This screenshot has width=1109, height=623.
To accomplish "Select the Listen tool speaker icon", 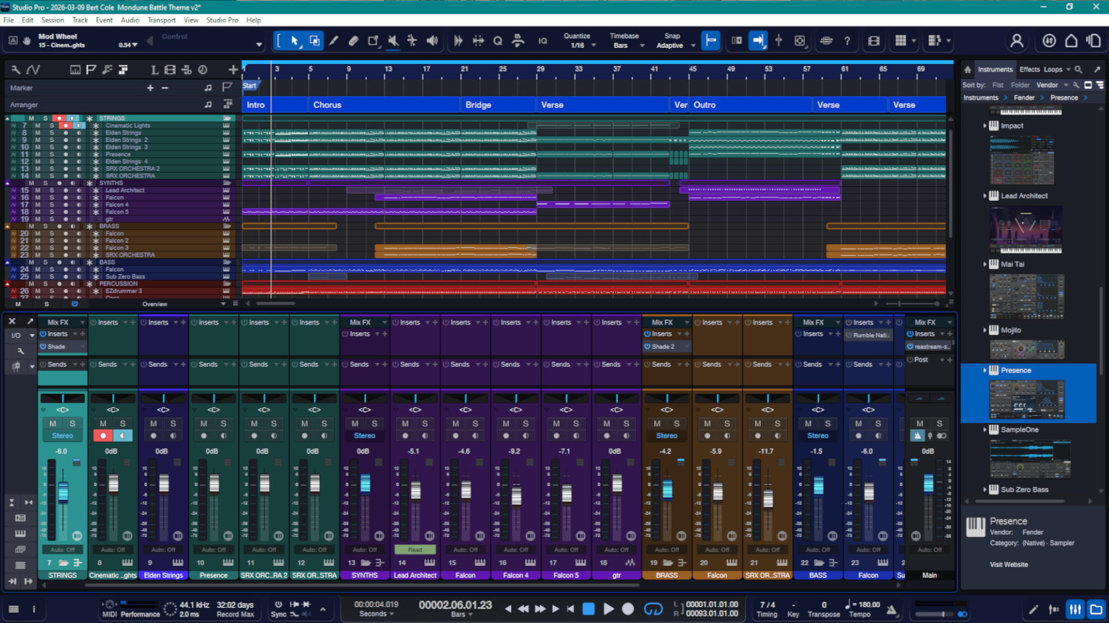I will point(432,41).
